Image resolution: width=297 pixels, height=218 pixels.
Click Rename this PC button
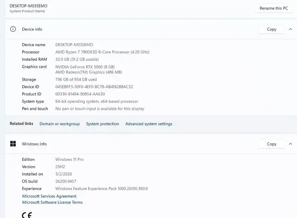click(x=274, y=8)
